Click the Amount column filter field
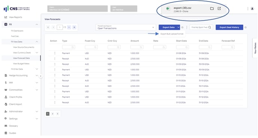 pyautogui.click(x=137, y=47)
